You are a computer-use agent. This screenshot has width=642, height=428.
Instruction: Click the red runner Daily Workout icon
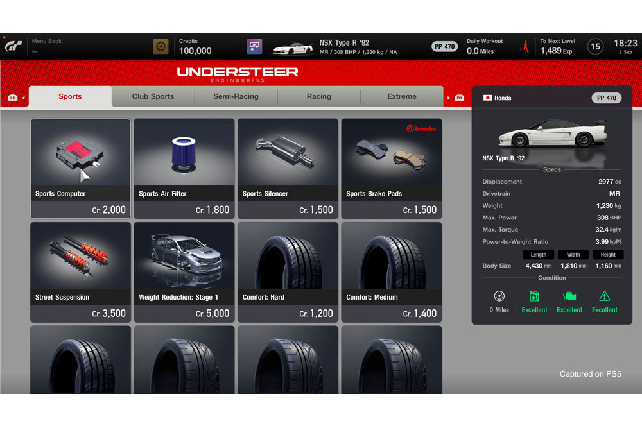point(525,47)
